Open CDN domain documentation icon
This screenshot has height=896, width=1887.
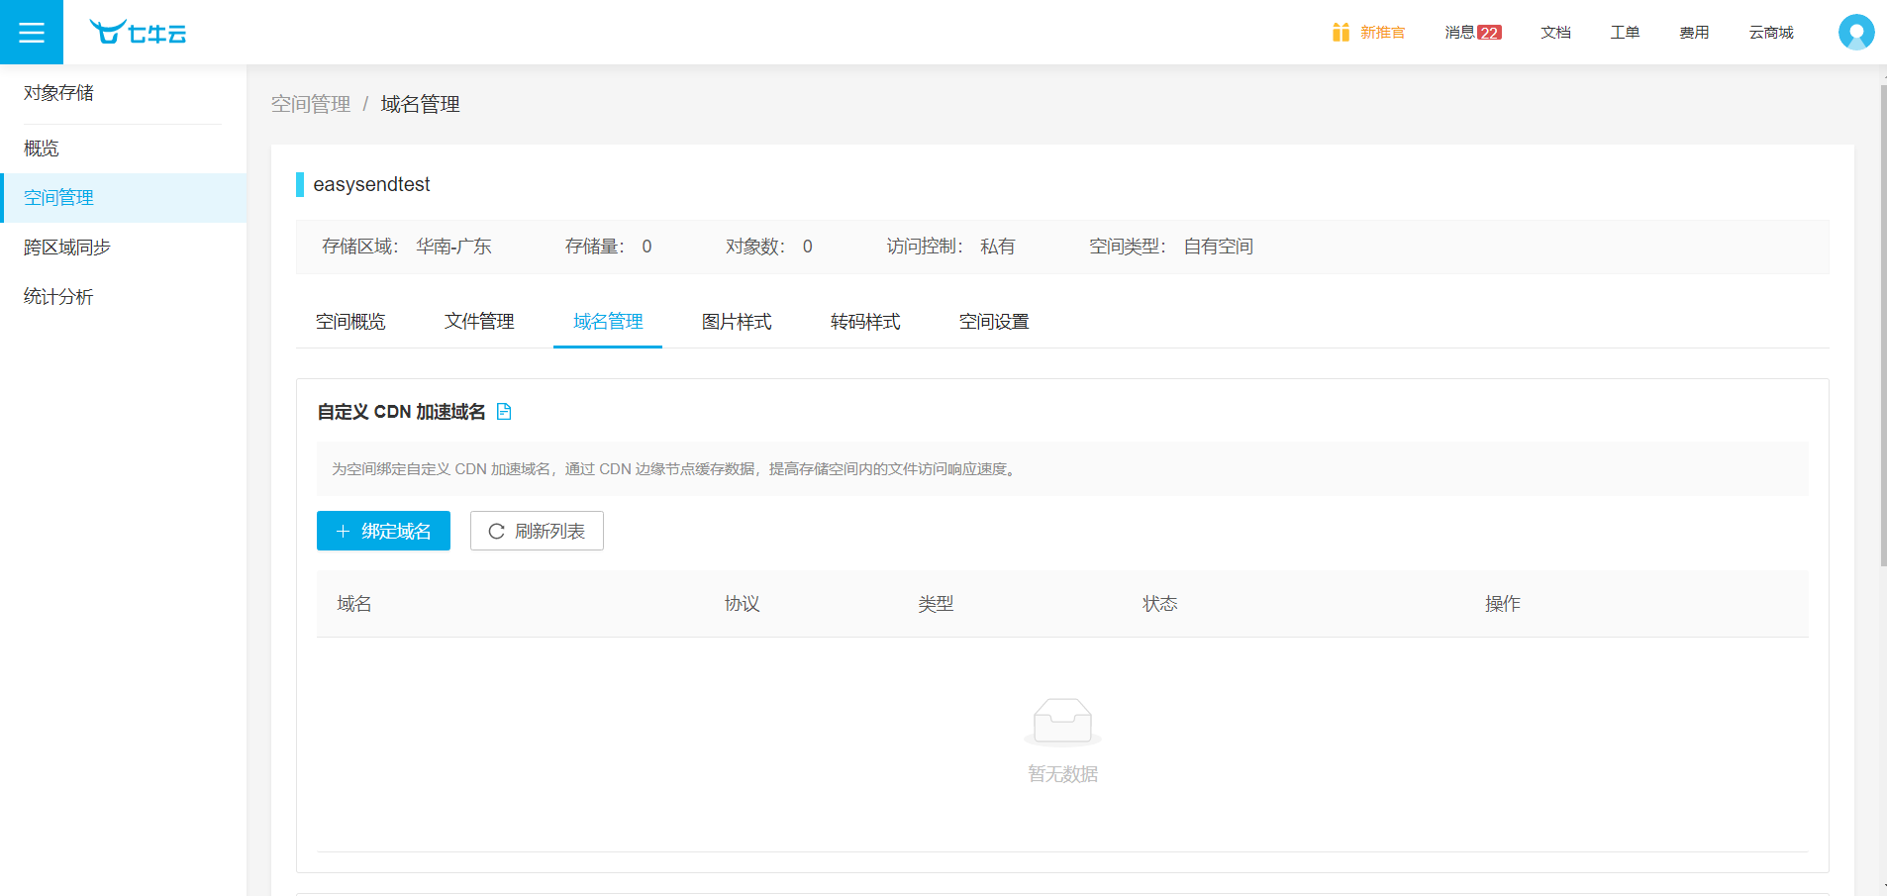point(504,412)
